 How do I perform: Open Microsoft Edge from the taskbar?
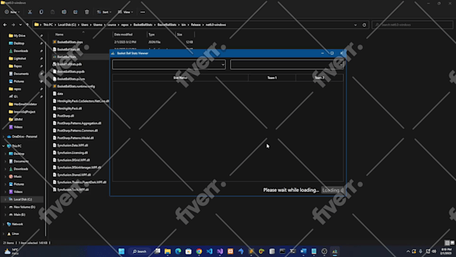(178, 251)
